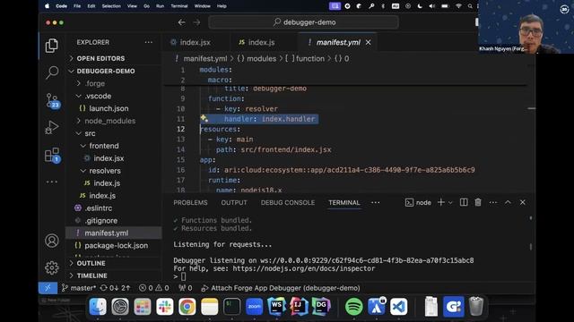
Task: Go back using the navigation arrow
Action: (181, 22)
